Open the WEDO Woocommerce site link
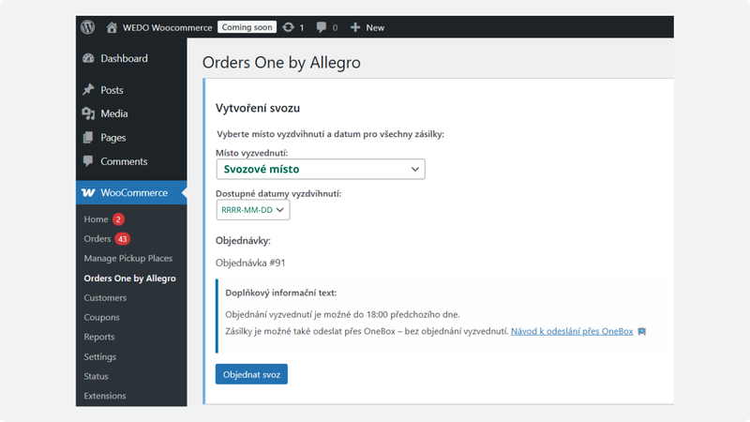This screenshot has width=750, height=422. (x=167, y=28)
